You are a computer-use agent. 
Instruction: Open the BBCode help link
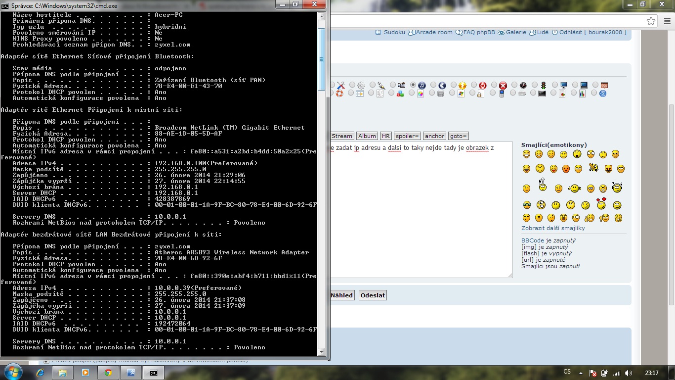click(533, 240)
